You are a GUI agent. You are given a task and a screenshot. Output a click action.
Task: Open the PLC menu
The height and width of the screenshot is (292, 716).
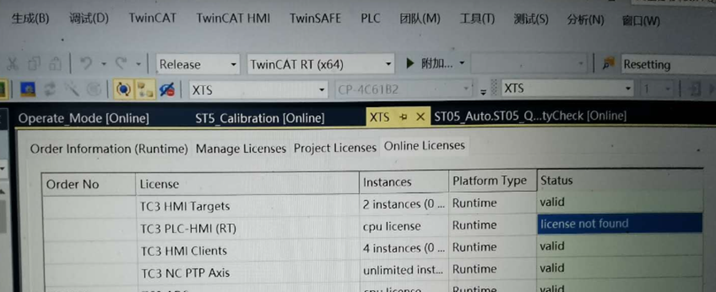point(370,18)
